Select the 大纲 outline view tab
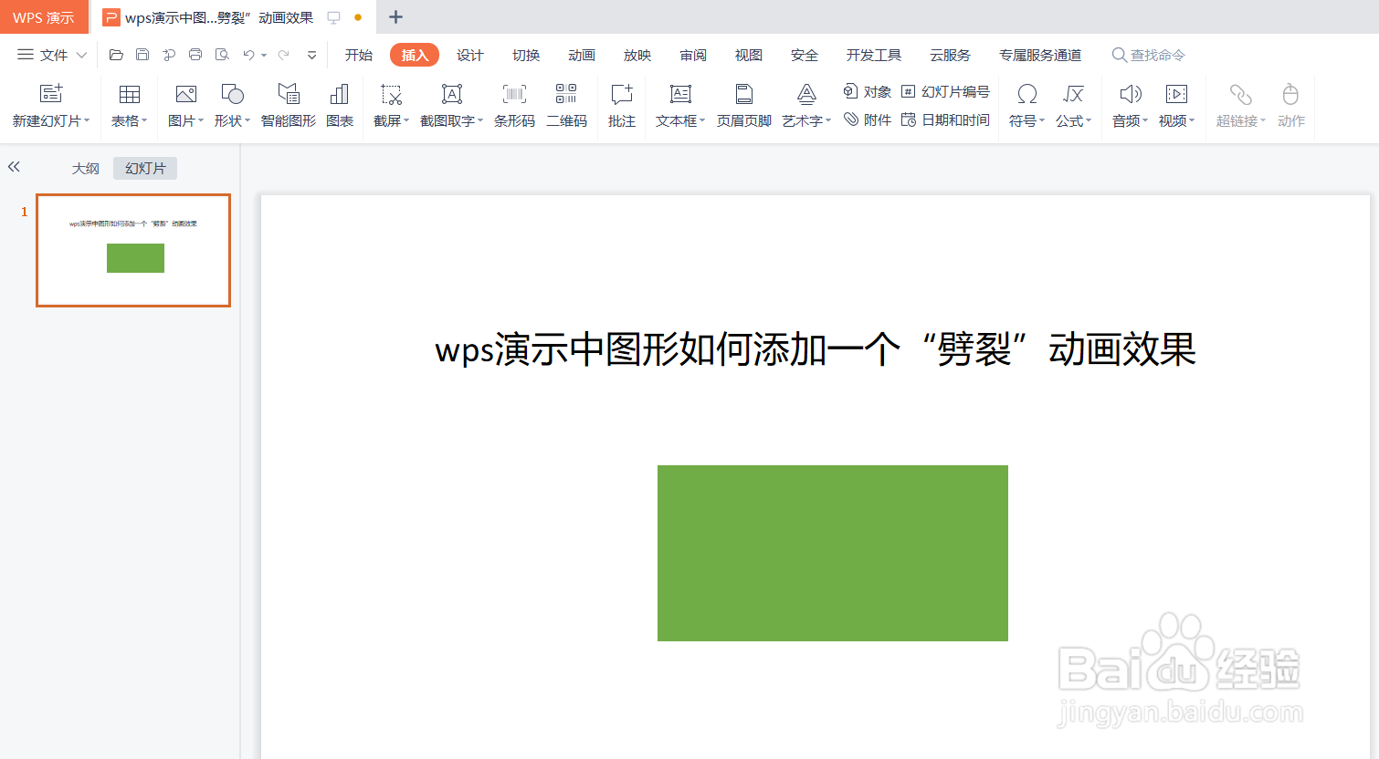The width and height of the screenshot is (1379, 759). coord(86,169)
